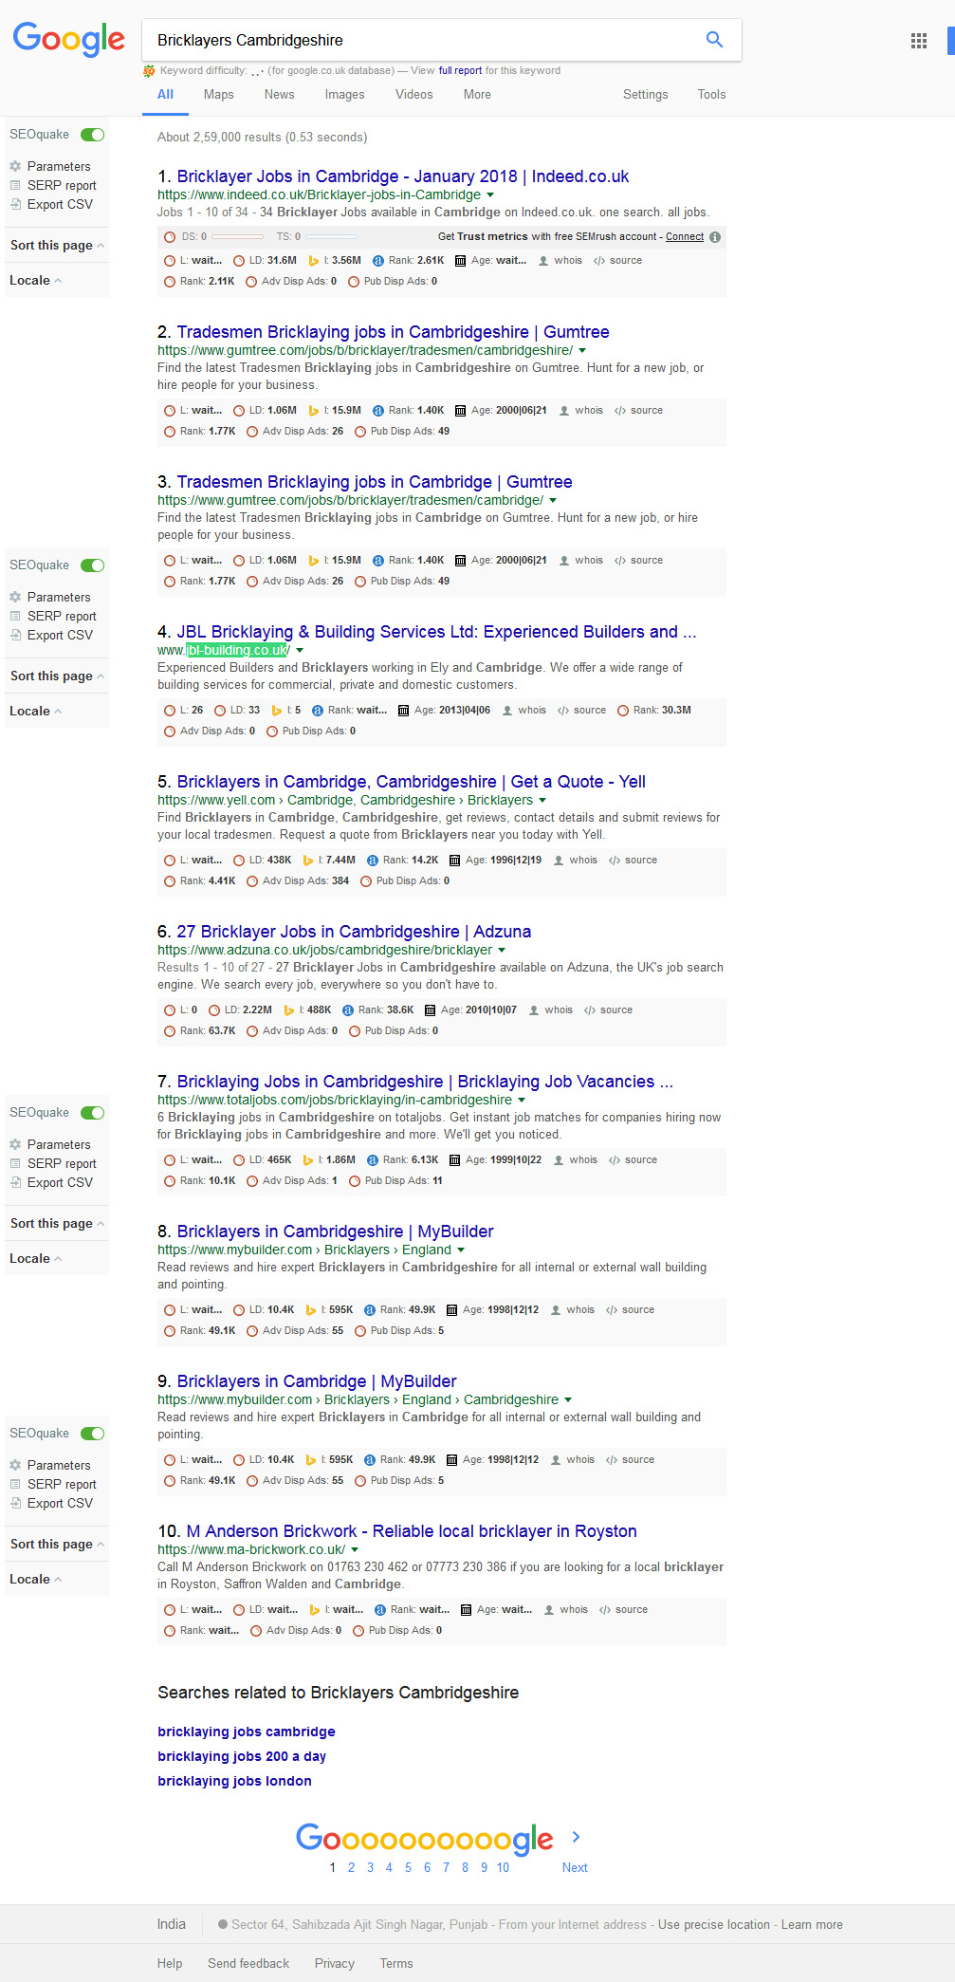Screen dimensions: 955x1982
Task: Toggle SEOquake switch beside MyBuilder Cambridge result
Action: click(x=92, y=1434)
